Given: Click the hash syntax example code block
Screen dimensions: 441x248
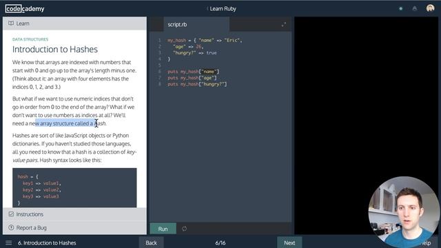Looking at the screenshot, I should coord(74,188).
